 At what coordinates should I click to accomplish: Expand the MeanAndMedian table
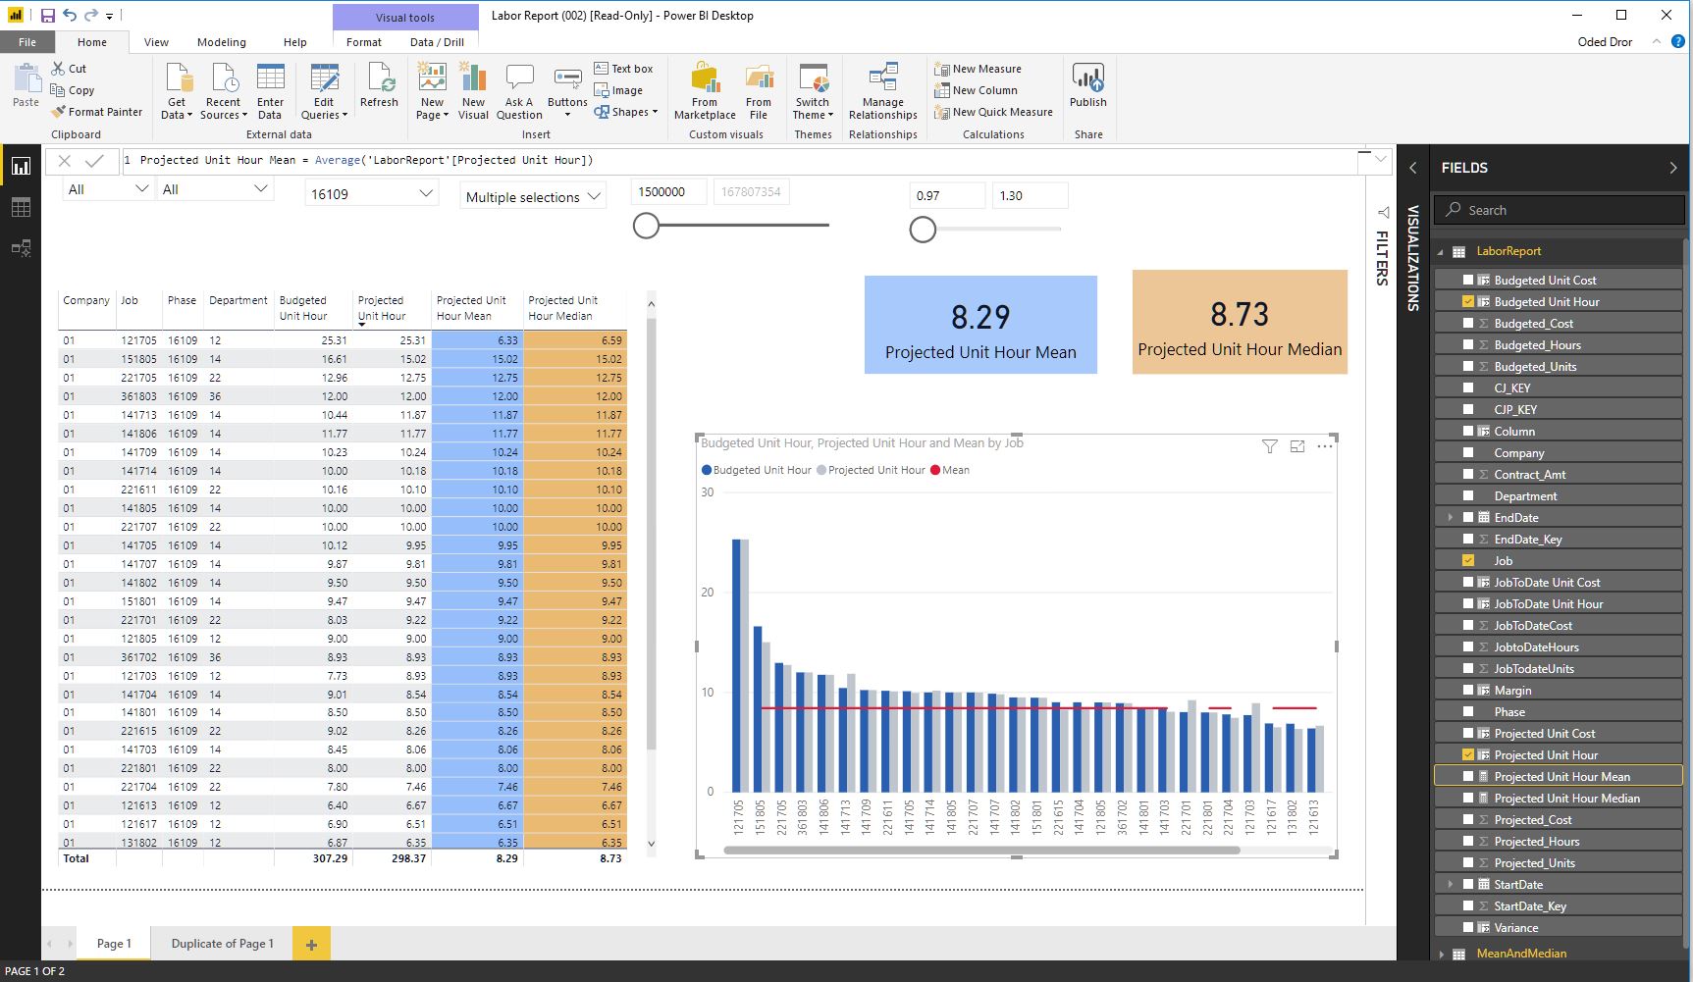point(1441,954)
